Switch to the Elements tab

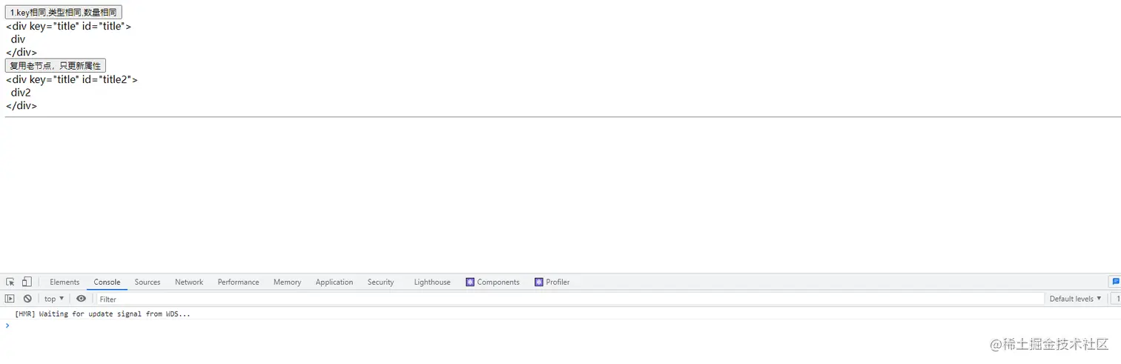(65, 282)
